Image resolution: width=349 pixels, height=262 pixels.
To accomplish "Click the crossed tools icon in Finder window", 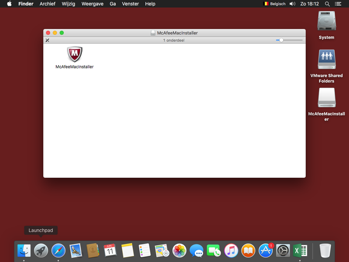I will (48, 40).
